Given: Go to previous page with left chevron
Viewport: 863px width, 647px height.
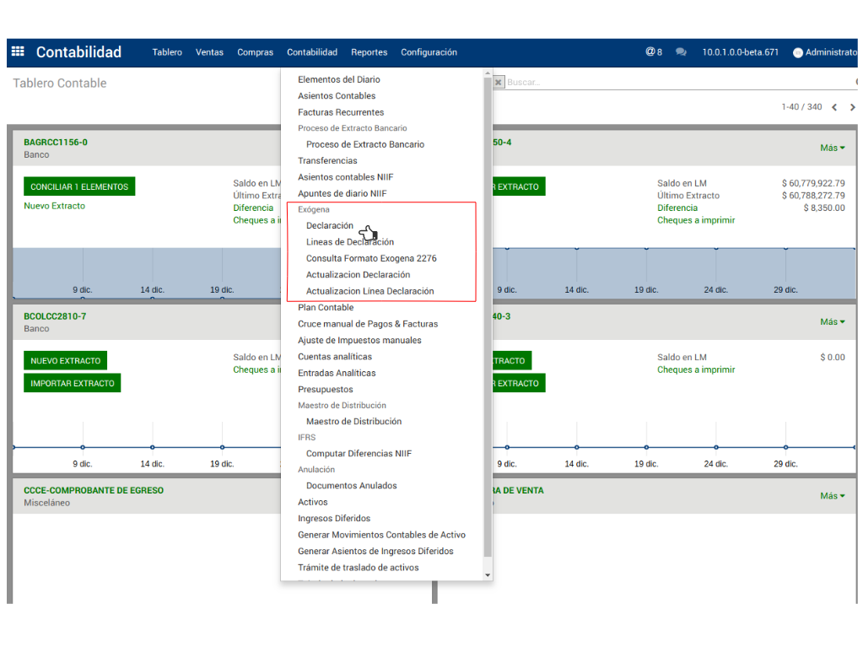Looking at the screenshot, I should (834, 107).
